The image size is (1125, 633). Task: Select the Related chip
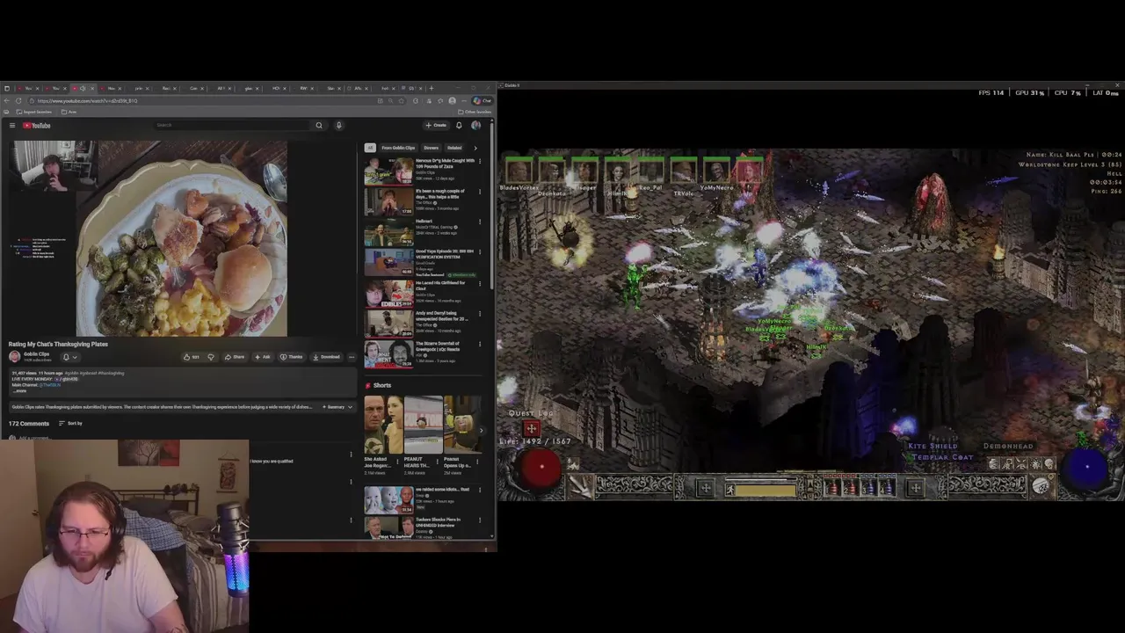coord(454,148)
